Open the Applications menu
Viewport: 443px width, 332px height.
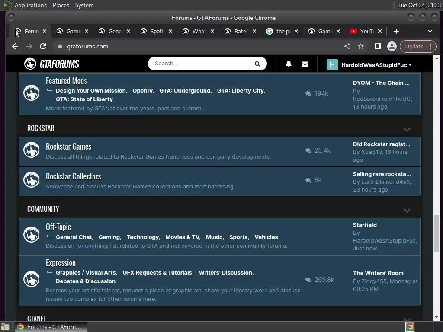(31, 5)
